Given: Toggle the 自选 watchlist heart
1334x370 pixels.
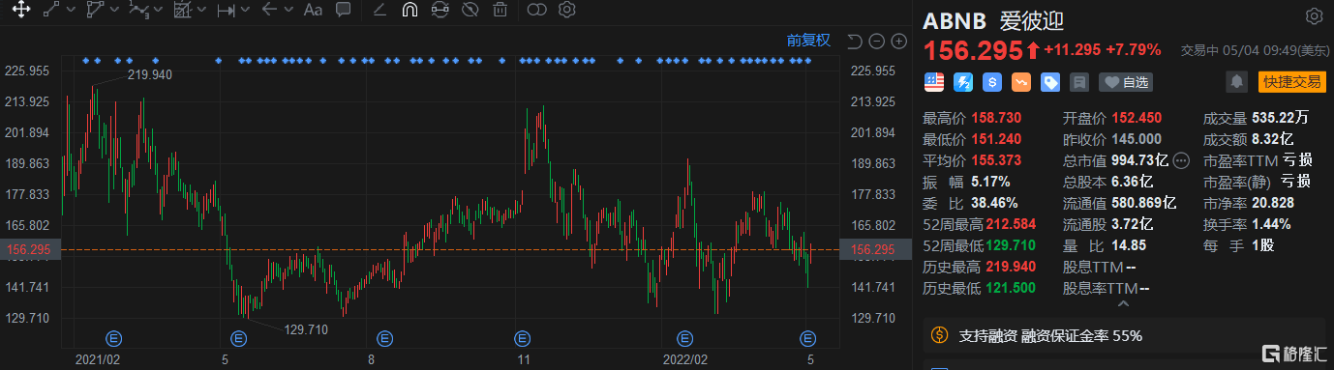Looking at the screenshot, I should (x=1125, y=82).
